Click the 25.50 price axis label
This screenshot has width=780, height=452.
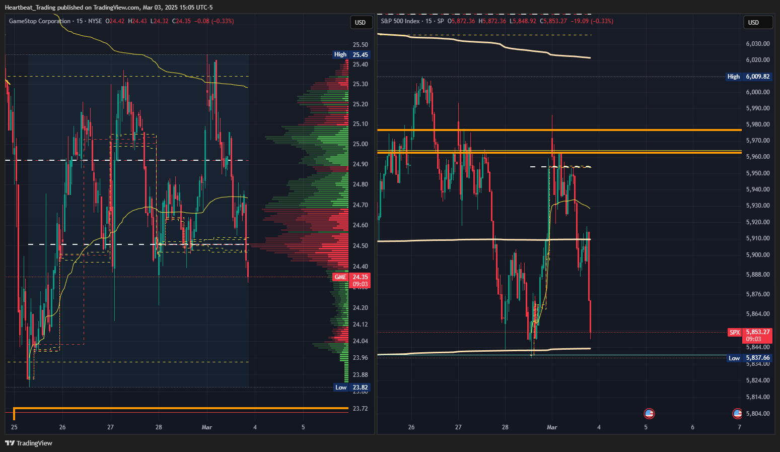pyautogui.click(x=360, y=45)
